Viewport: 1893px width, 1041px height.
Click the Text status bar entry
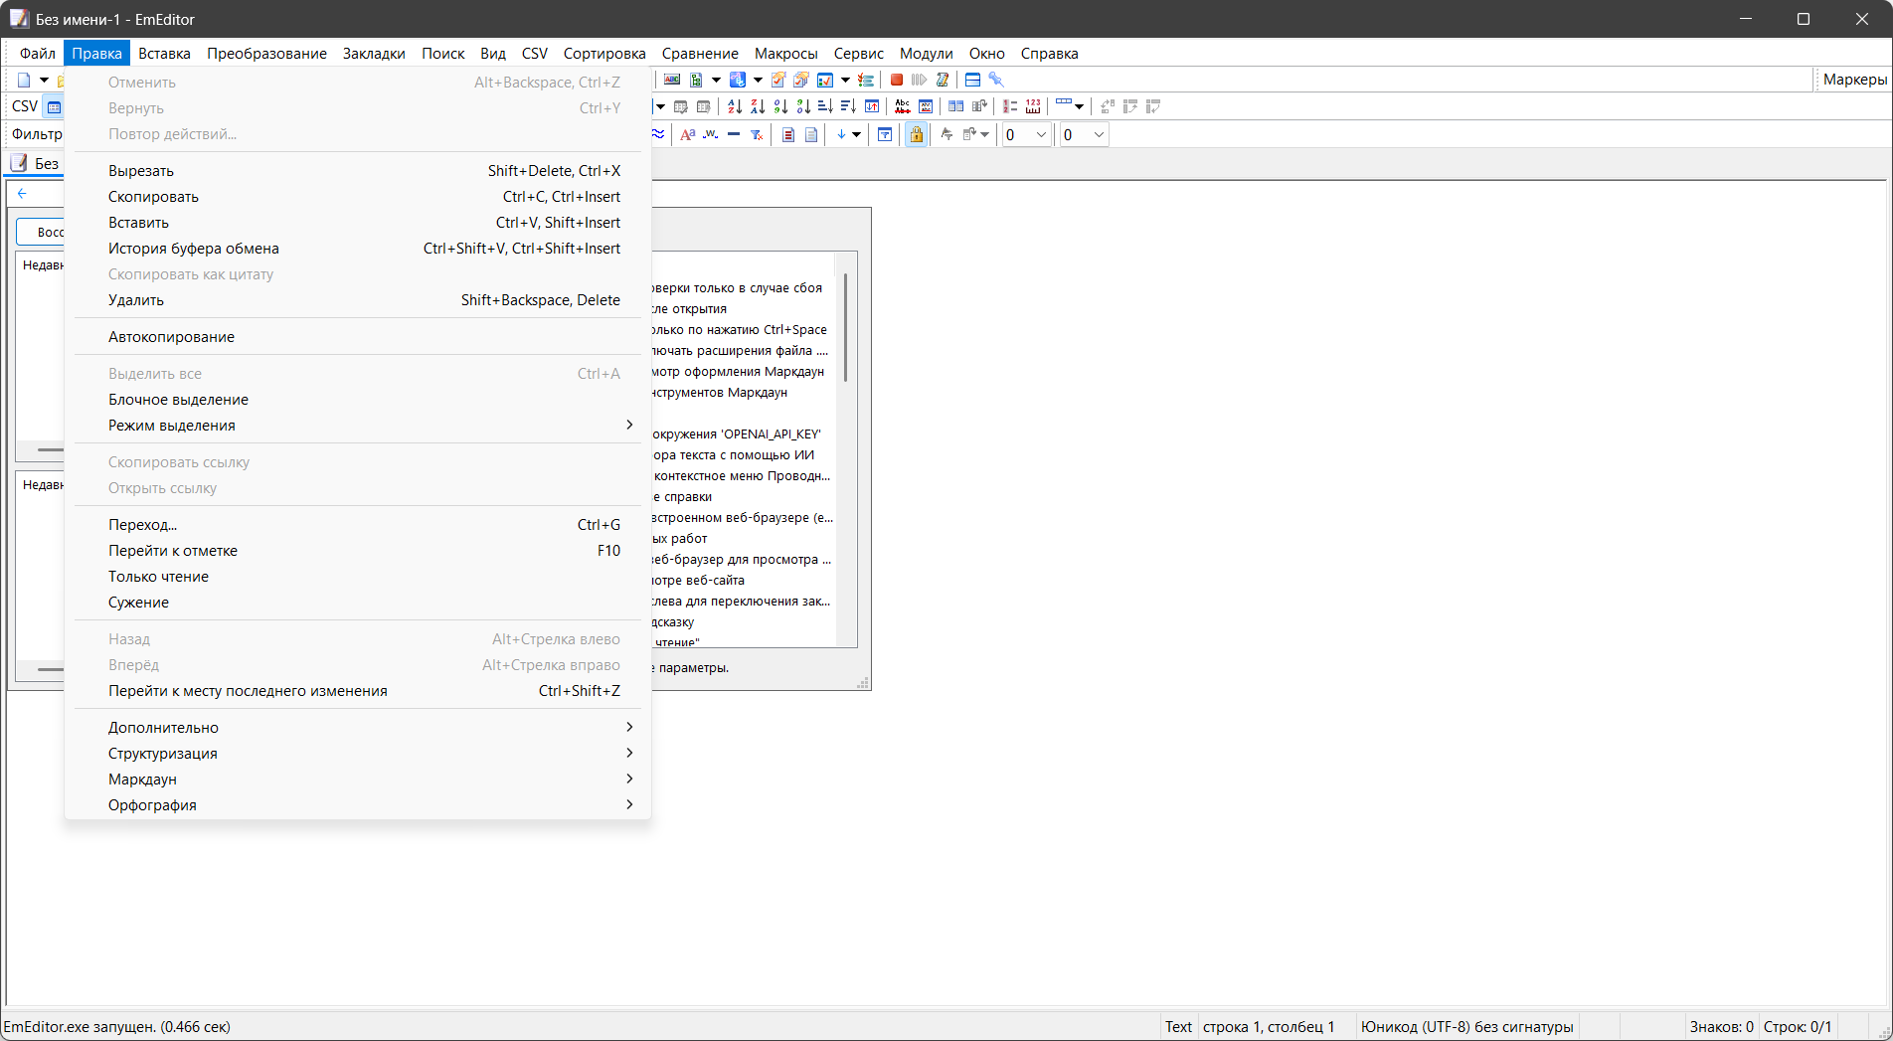[x=1178, y=1027]
